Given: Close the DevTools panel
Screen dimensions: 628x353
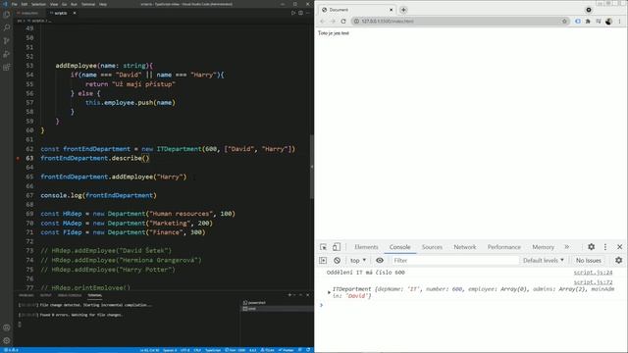Looking at the screenshot, I should tap(619, 247).
